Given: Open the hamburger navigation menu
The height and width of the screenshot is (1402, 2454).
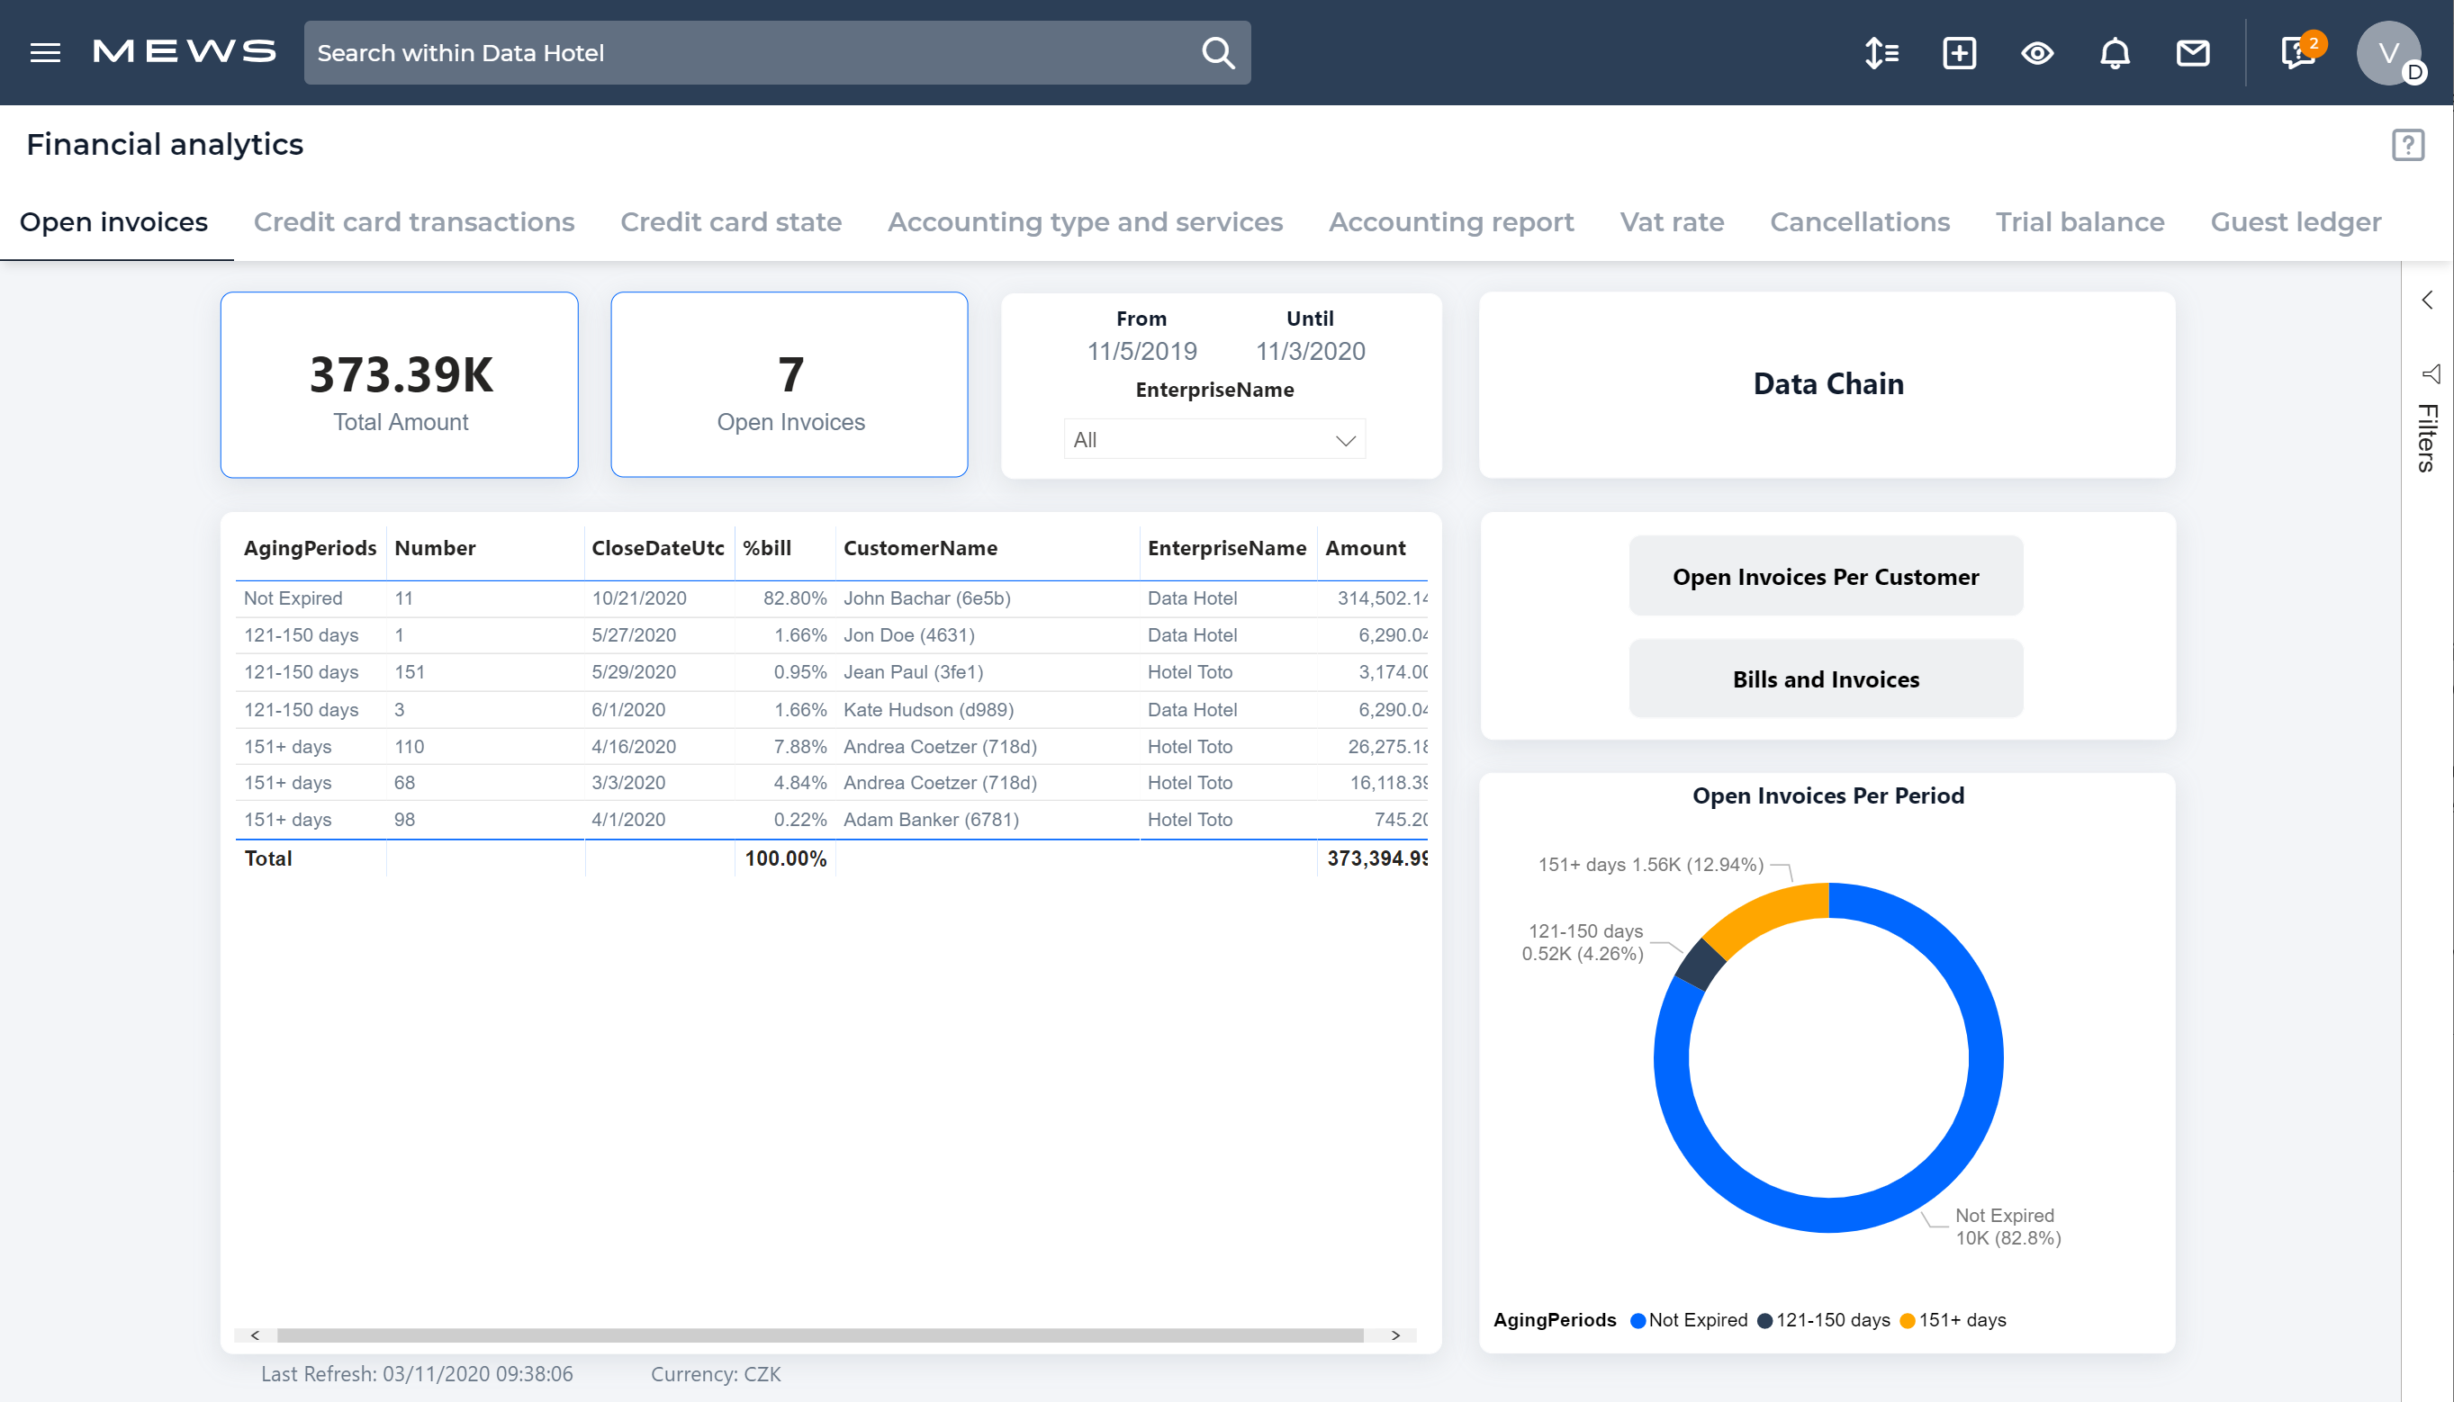Looking at the screenshot, I should pos(44,53).
